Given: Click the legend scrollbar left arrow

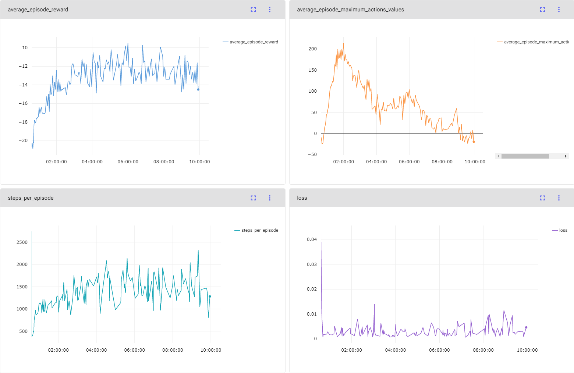Looking at the screenshot, I should [498, 156].
